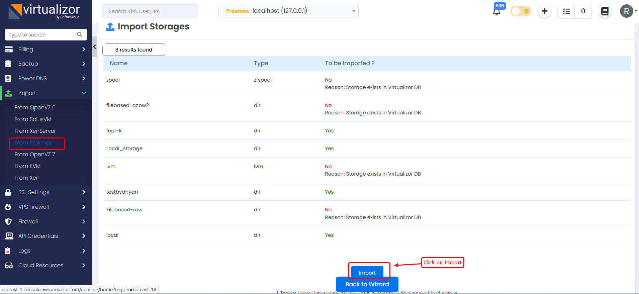Click the VPS Firewall flame icon
This screenshot has width=639, height=294.
click(x=8, y=207)
